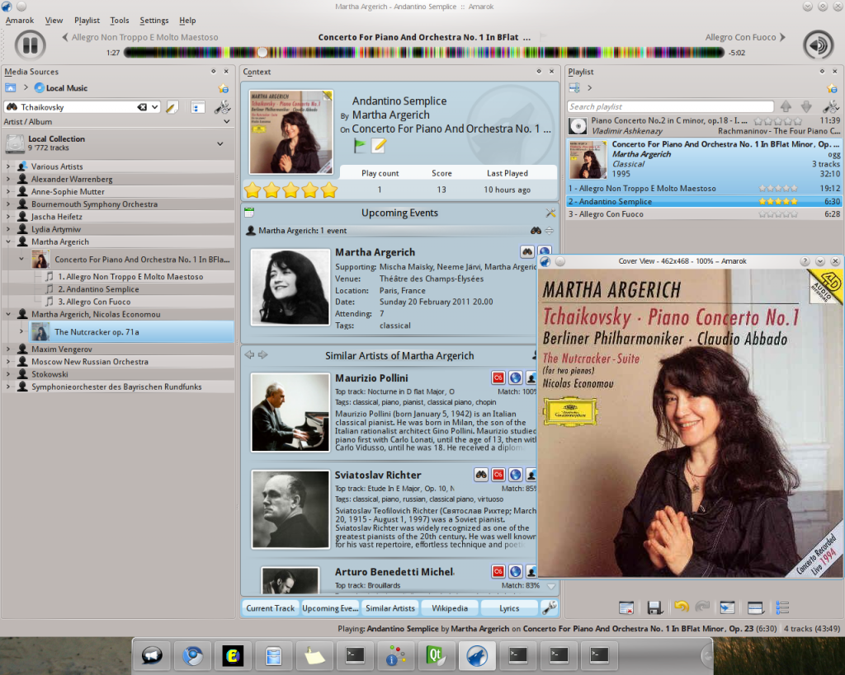Viewport: 845px width, 675px height.
Task: Open the Help menu
Action: coord(187,21)
